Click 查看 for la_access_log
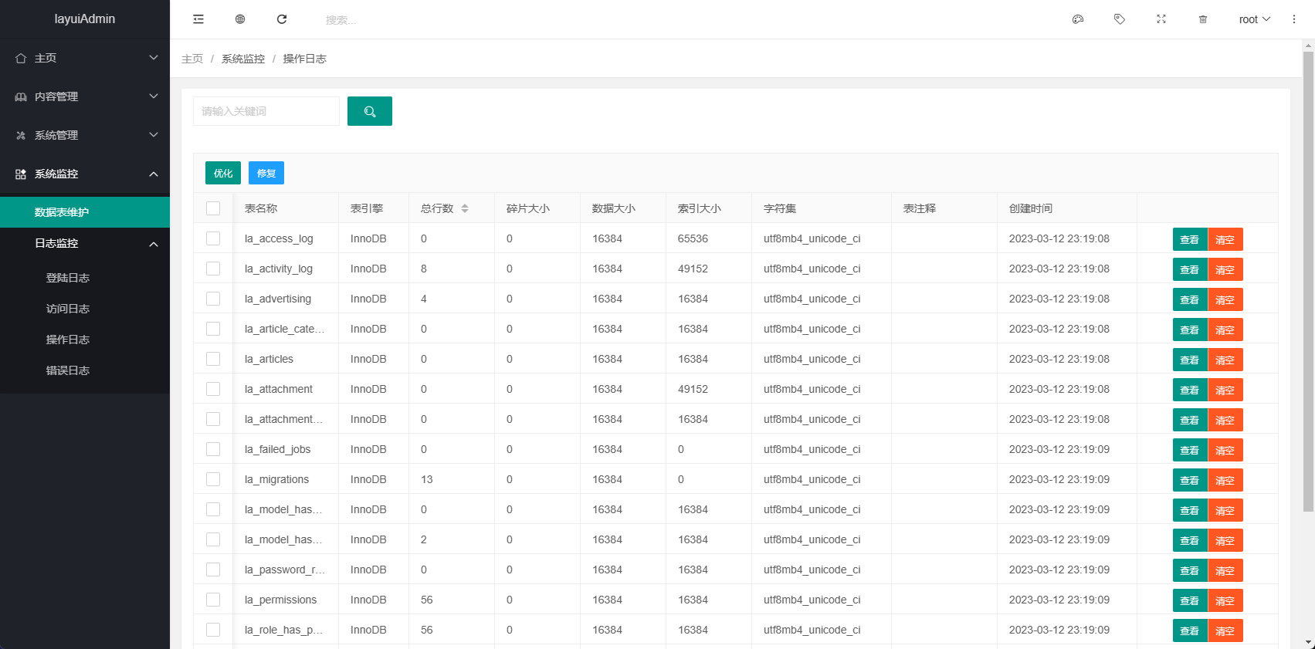This screenshot has height=649, width=1315. 1190,239
